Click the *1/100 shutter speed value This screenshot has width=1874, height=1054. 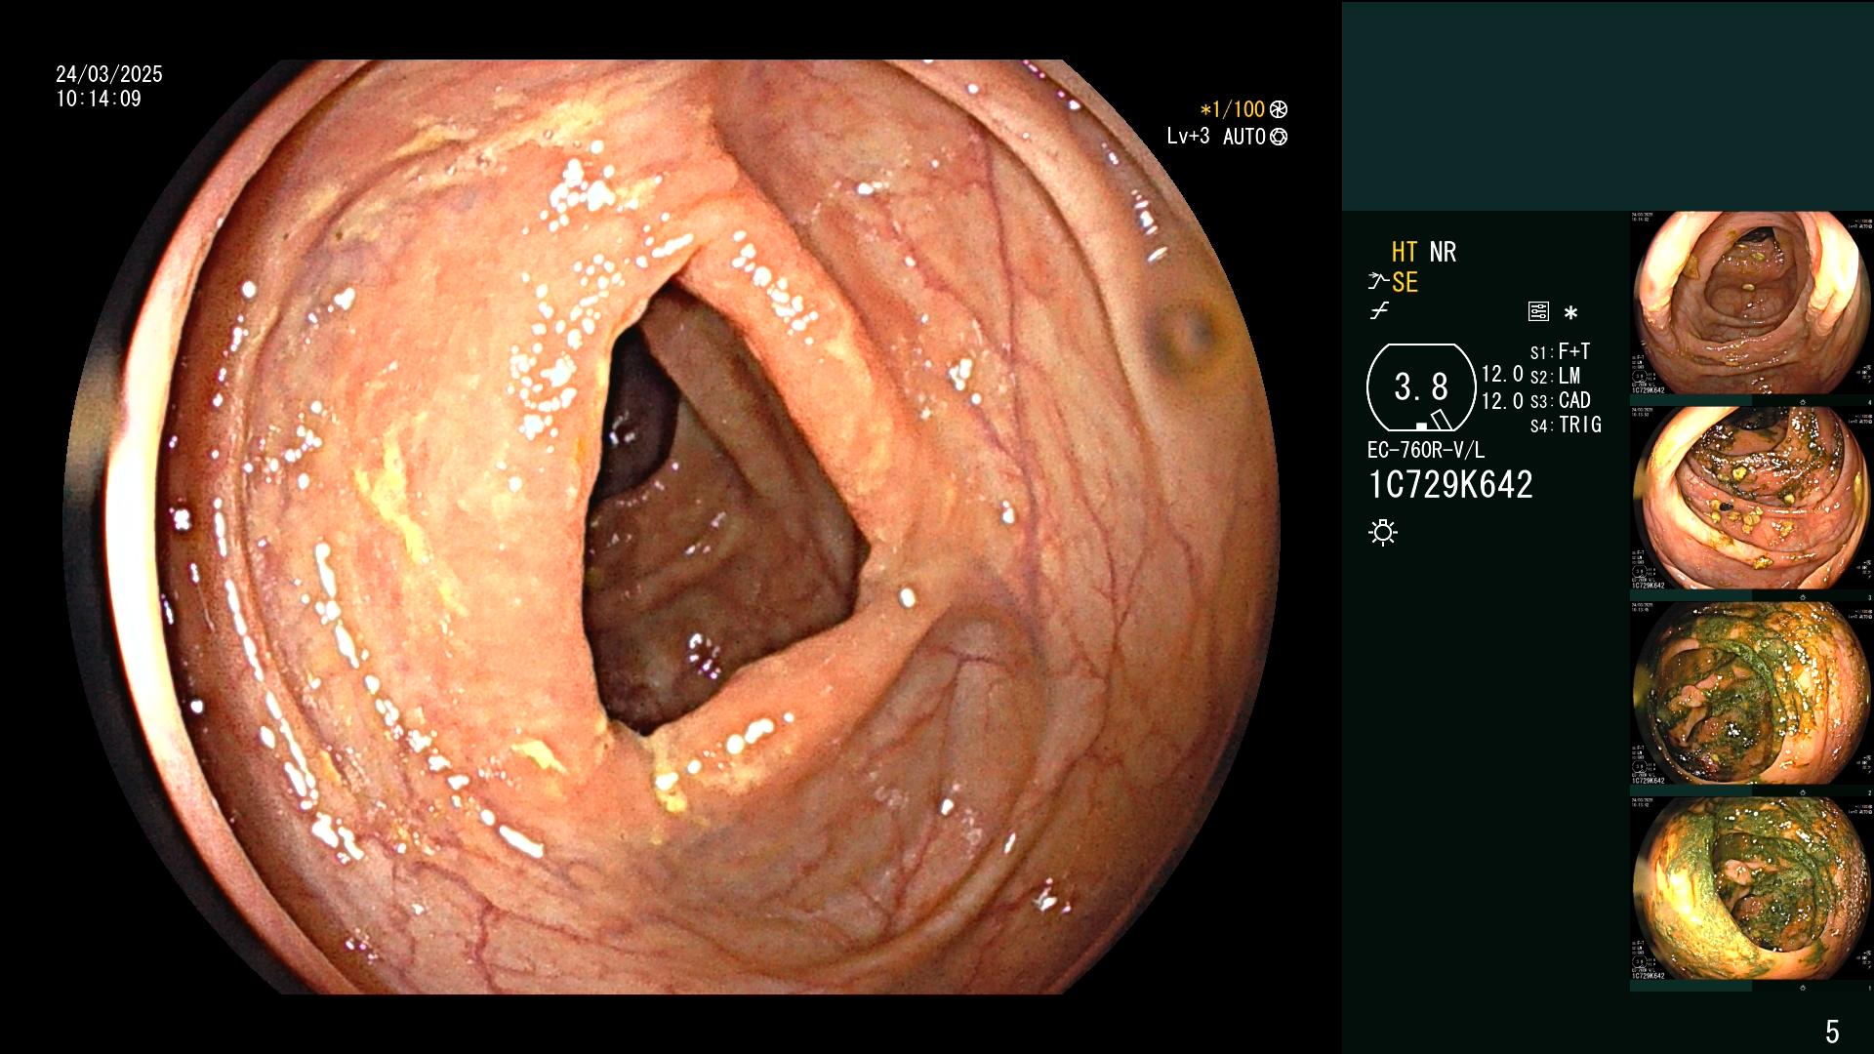[1232, 109]
